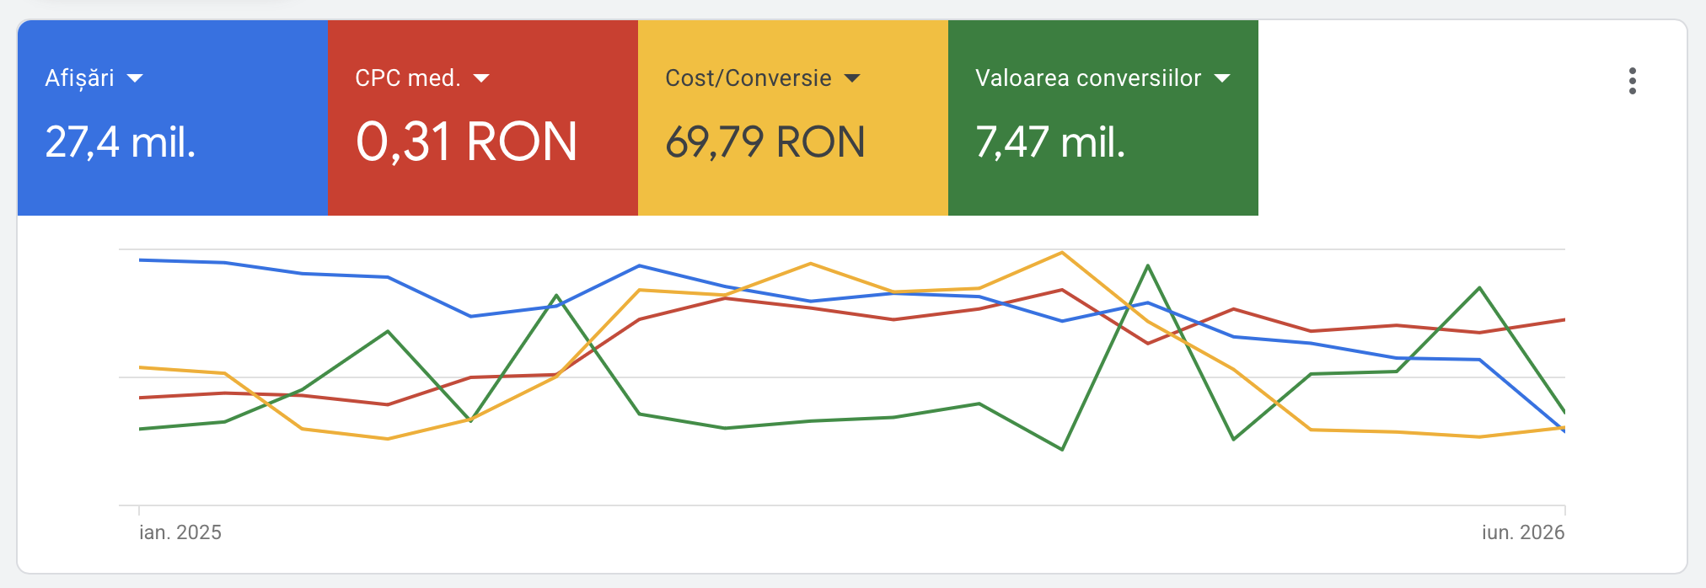Expand the Valoarea conversiilor dropdown arrow

point(1222,78)
